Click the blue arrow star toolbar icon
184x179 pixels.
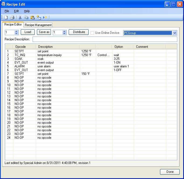(45, 17)
